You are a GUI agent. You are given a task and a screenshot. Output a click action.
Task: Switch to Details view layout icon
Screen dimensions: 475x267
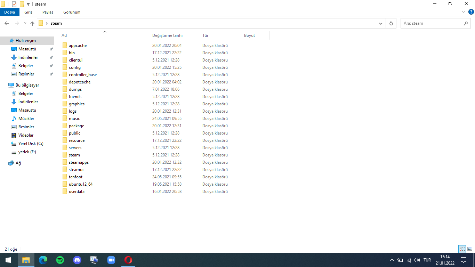pos(462,249)
